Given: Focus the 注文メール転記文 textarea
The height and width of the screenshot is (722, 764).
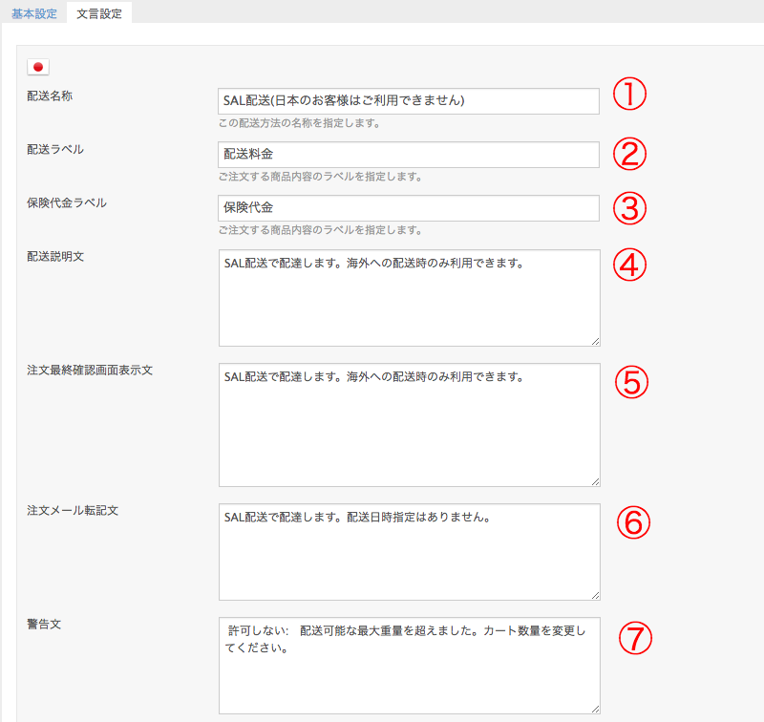Looking at the screenshot, I should pos(409,552).
